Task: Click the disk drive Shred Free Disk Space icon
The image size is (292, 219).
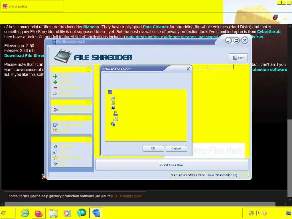Action: 55,110
